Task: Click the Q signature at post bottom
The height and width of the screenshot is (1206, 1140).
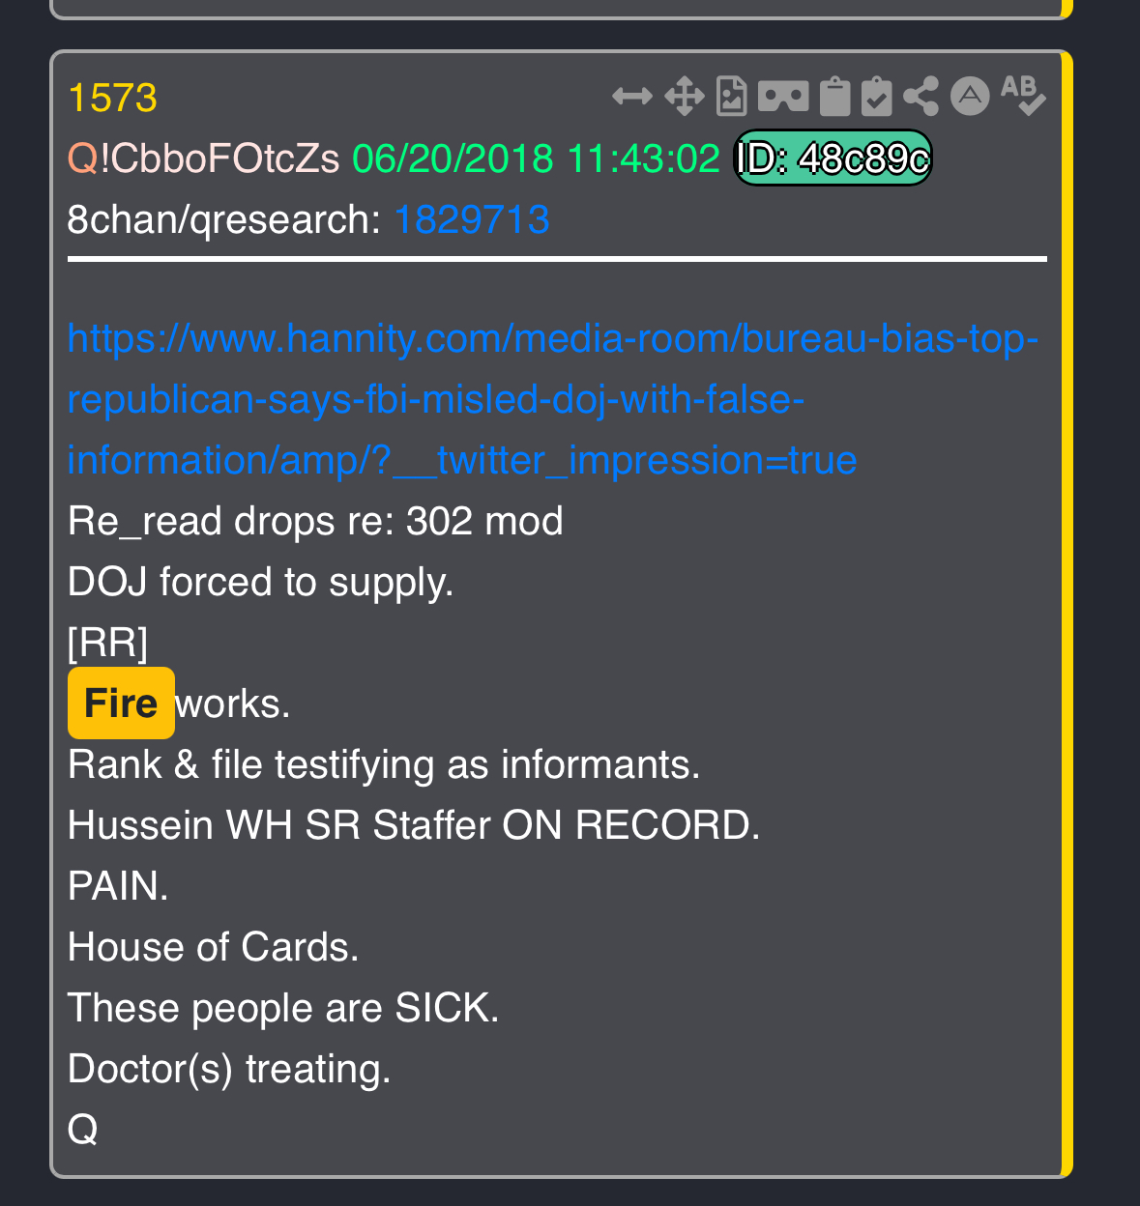Action: (x=82, y=1129)
